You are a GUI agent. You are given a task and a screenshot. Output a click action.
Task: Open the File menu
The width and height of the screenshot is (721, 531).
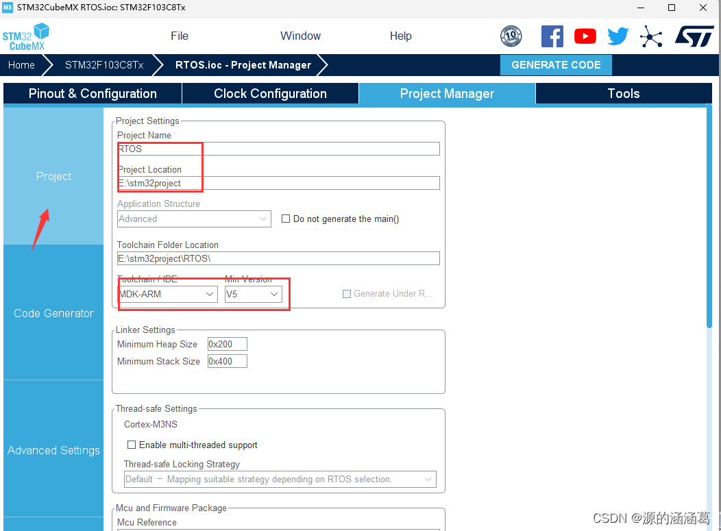(180, 36)
